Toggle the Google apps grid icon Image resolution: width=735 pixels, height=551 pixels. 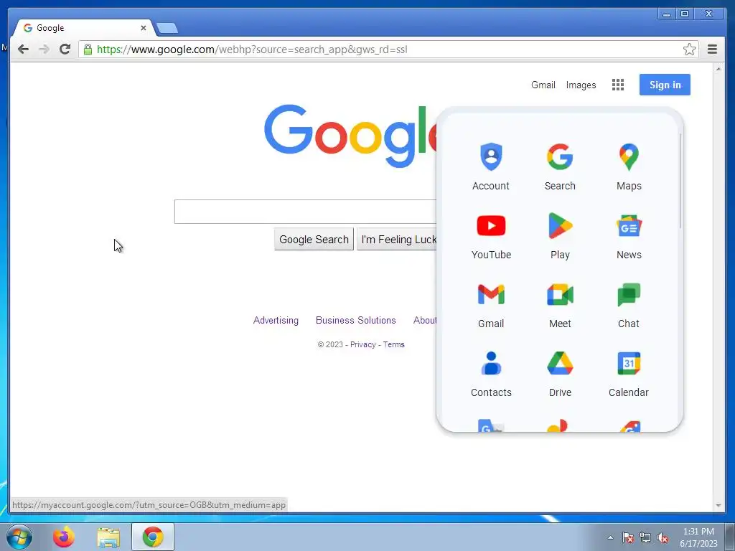(618, 85)
